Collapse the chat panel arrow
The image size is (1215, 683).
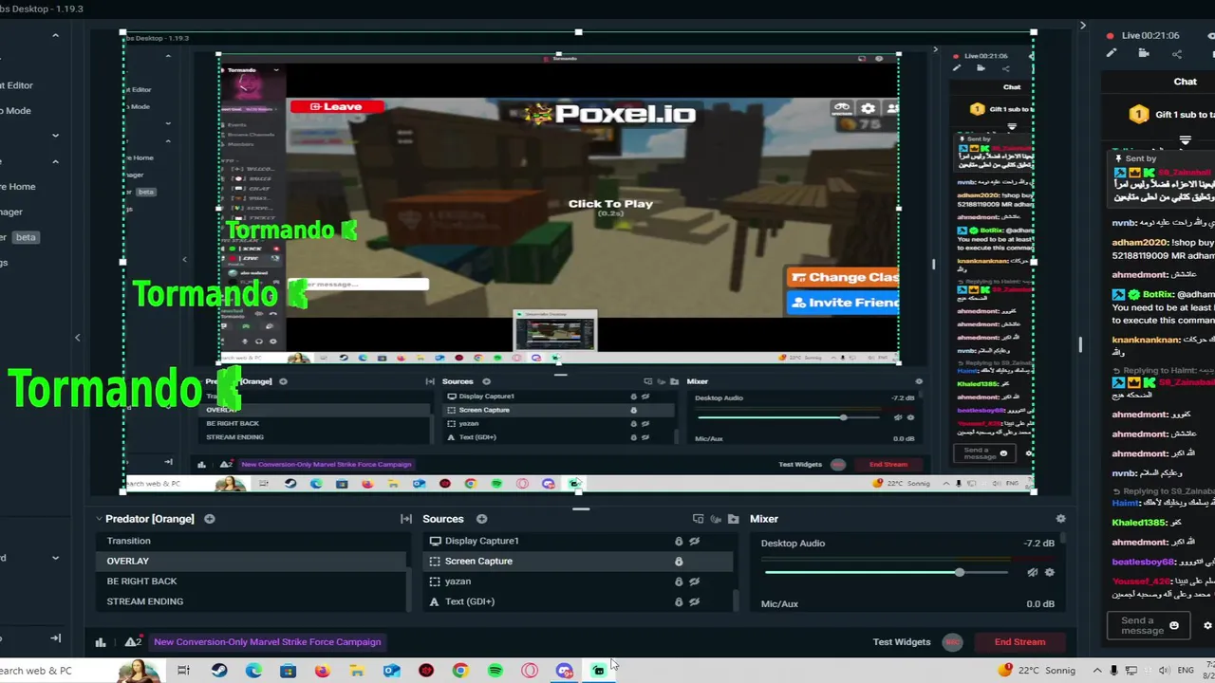click(x=1083, y=26)
